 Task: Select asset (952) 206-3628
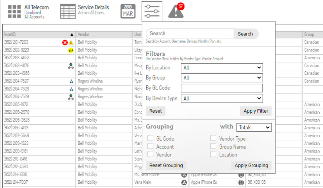pyautogui.click(x=16, y=120)
